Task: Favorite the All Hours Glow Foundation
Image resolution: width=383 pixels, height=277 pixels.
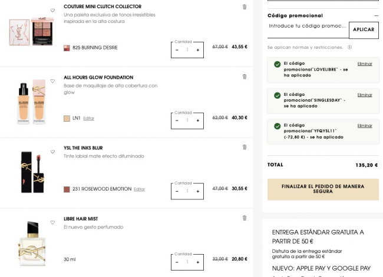Action: (x=52, y=81)
